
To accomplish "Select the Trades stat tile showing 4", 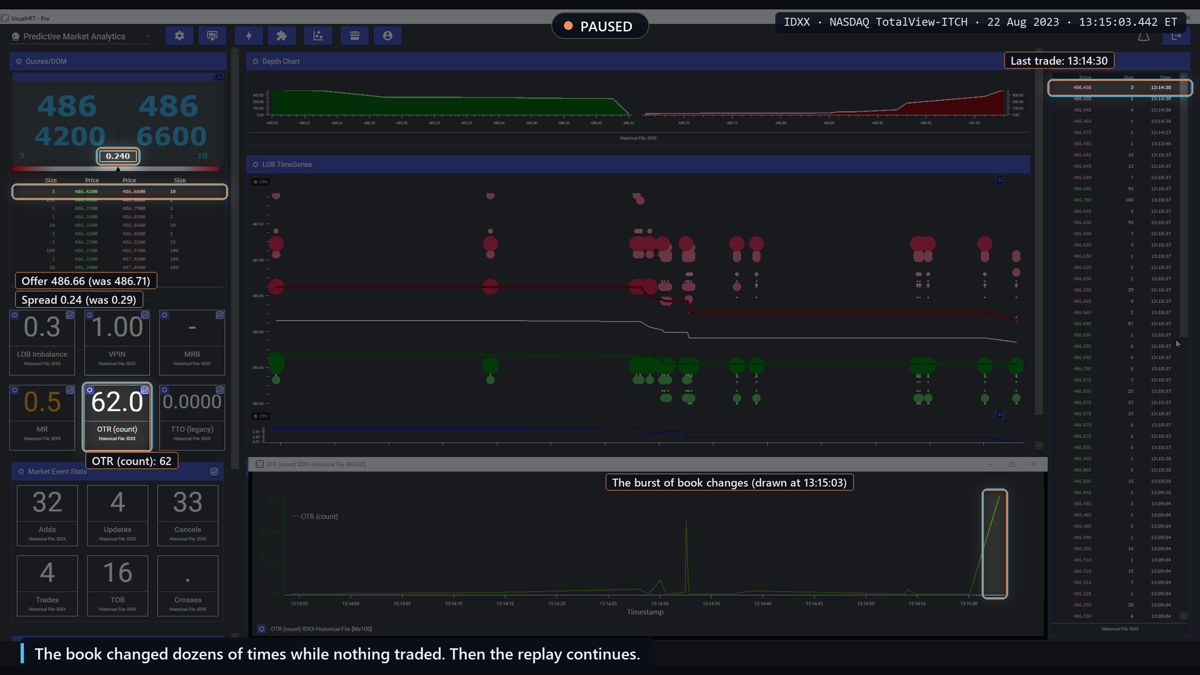I will 47,586.
